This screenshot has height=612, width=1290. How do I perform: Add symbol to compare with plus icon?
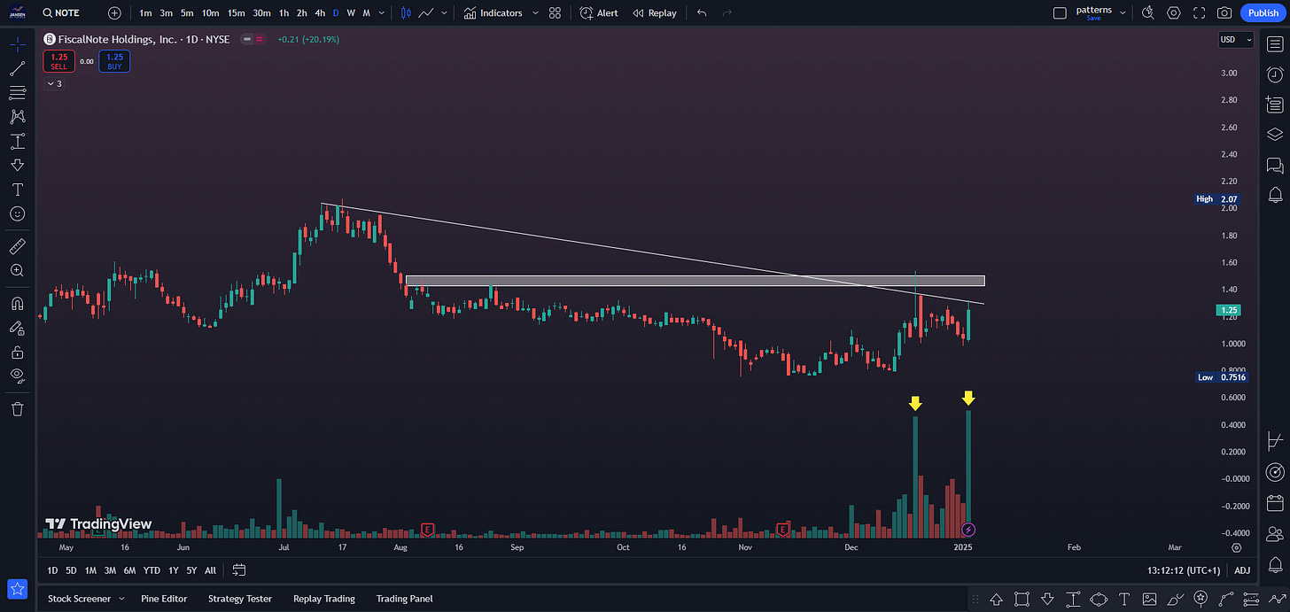click(x=114, y=13)
